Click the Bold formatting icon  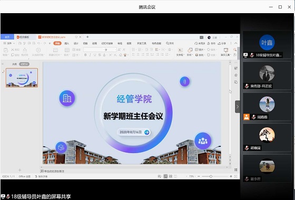click(85, 55)
